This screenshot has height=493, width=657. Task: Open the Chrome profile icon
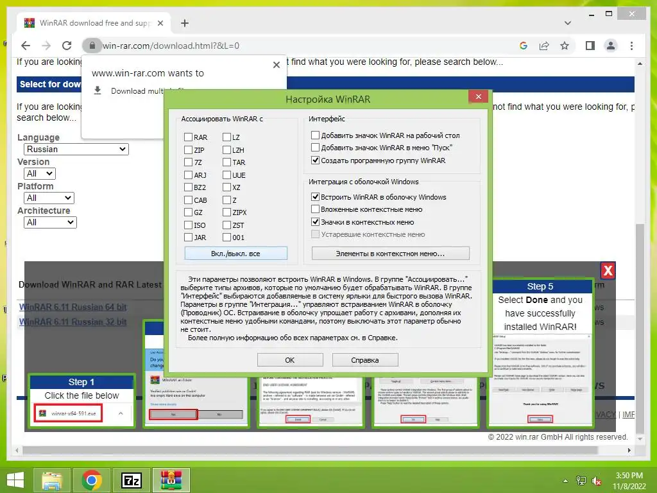point(611,46)
